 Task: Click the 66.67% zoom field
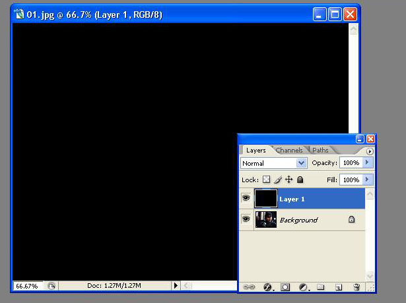click(x=28, y=286)
